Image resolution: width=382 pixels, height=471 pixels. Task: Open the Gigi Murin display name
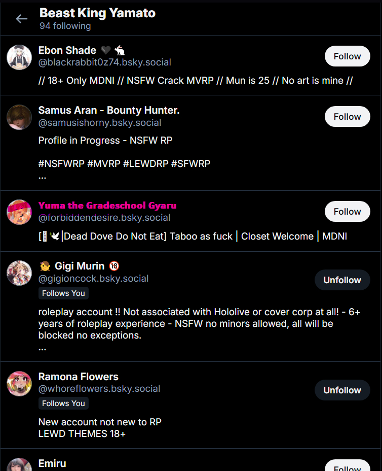point(80,266)
